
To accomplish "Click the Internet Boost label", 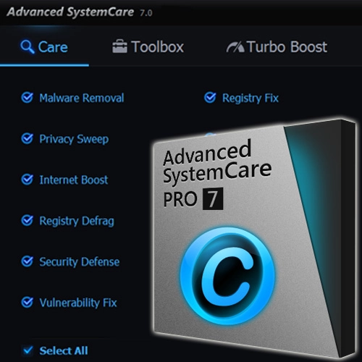I will 74,180.
